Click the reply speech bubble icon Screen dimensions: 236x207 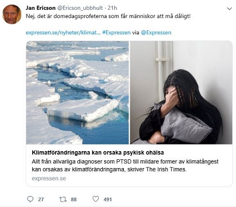30,199
